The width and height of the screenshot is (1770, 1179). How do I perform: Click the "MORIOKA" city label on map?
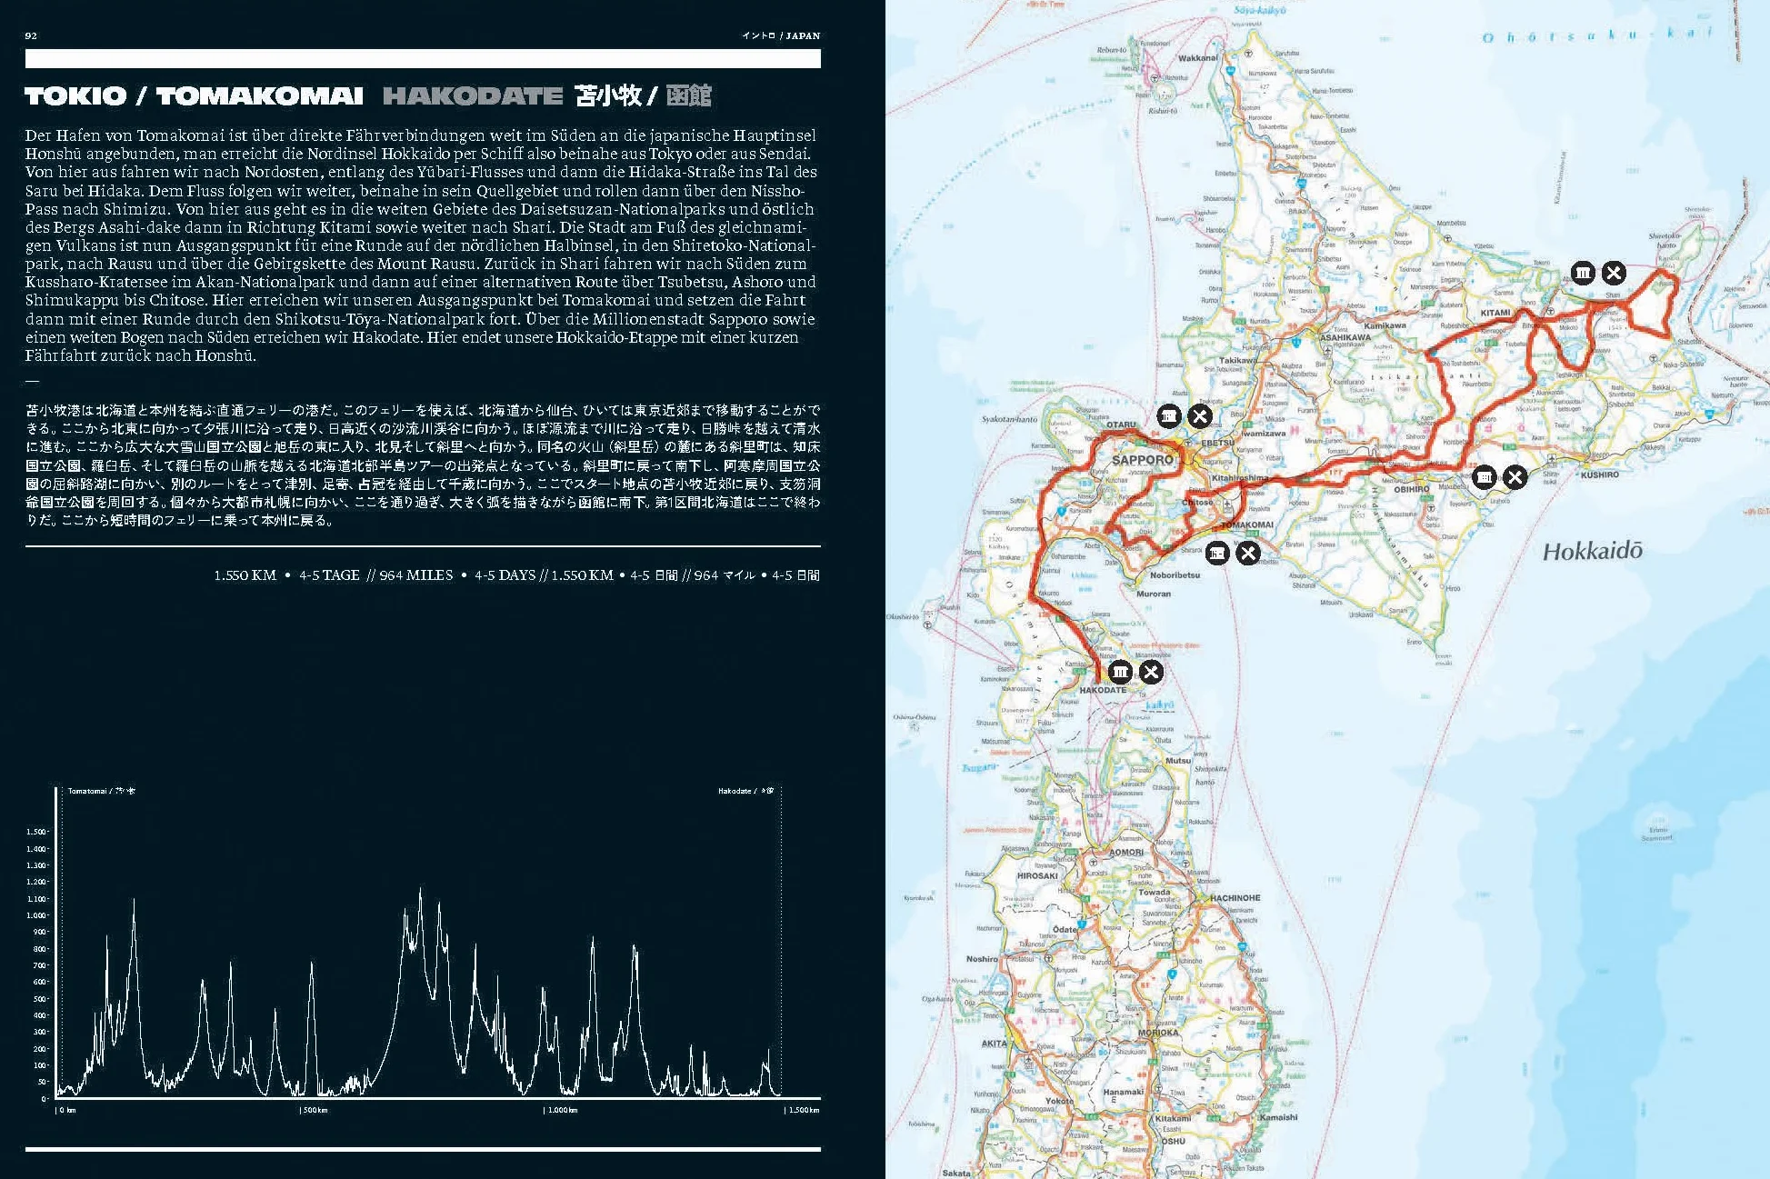pos(1158,1033)
